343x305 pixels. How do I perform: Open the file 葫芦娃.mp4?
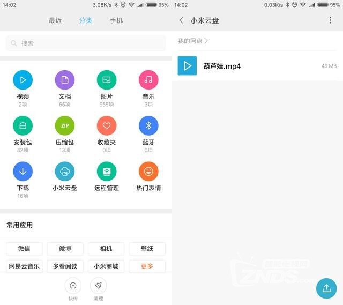click(257, 66)
